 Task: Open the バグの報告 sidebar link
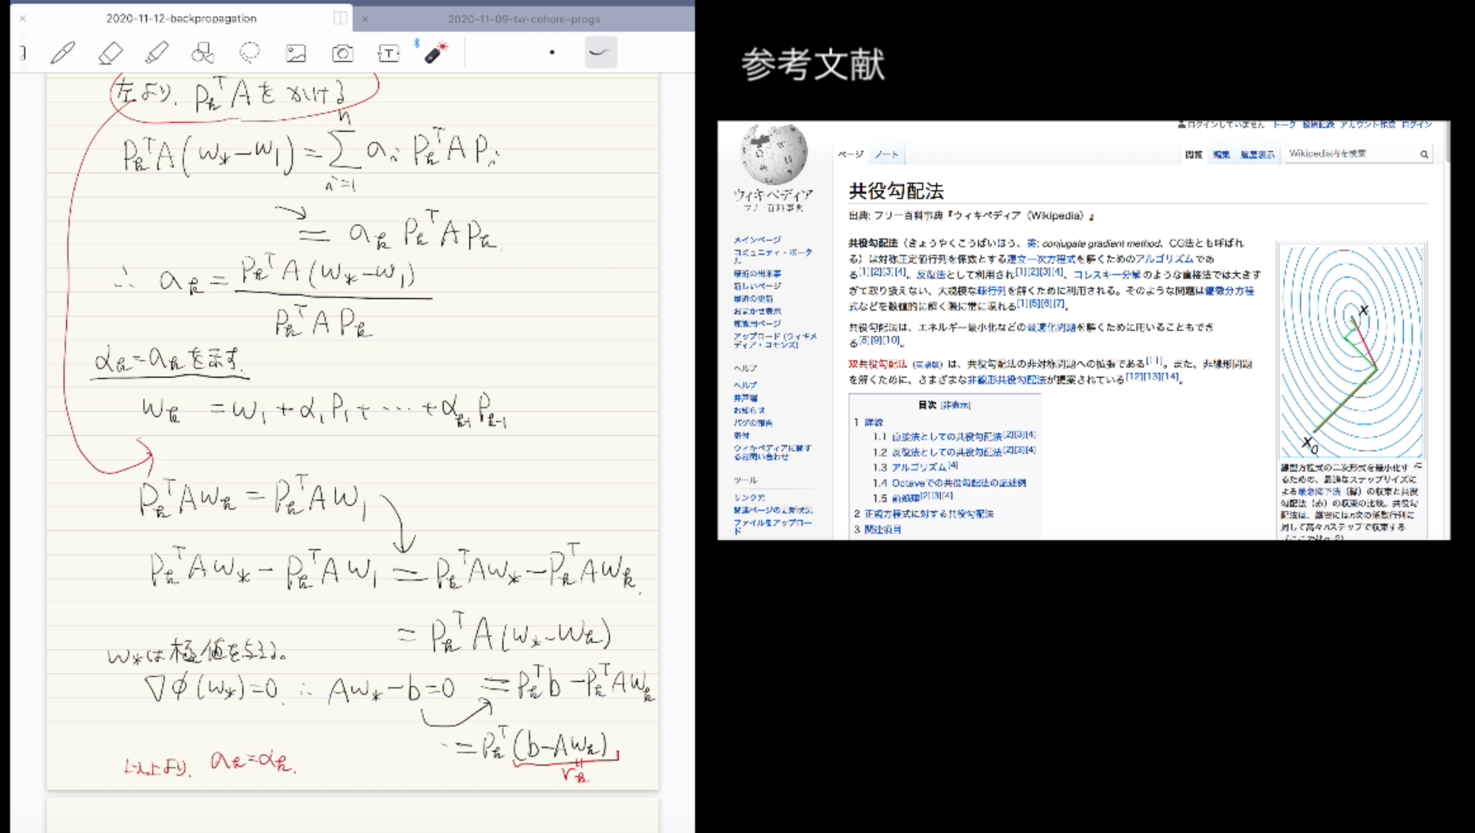tap(753, 422)
